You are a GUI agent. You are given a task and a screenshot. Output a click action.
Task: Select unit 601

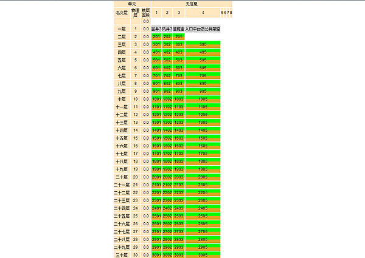click(156, 68)
